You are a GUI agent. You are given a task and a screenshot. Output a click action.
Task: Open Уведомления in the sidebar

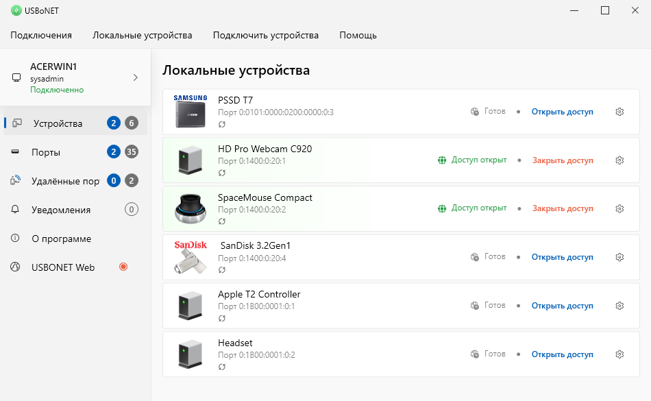(75, 210)
